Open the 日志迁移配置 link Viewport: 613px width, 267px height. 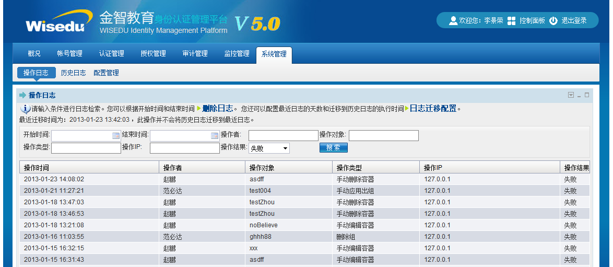433,109
